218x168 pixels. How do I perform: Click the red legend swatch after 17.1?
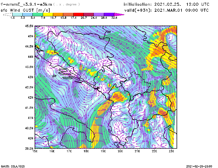click(x=78, y=14)
